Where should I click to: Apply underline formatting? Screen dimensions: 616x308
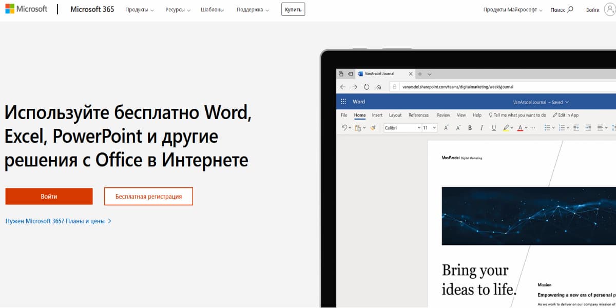[494, 127]
